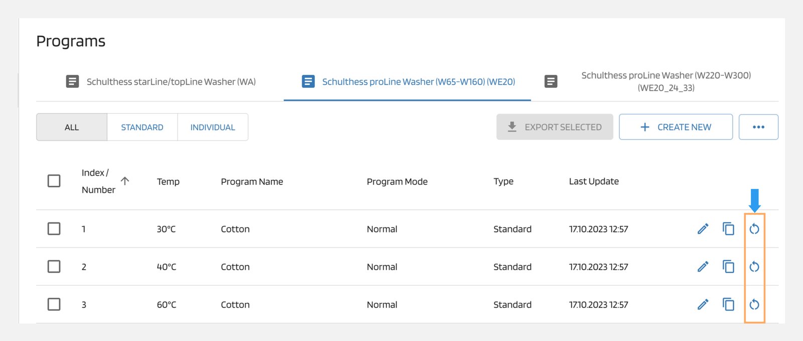
Task: Edit the 30°C Cotton program with pencil icon
Action: click(x=703, y=229)
